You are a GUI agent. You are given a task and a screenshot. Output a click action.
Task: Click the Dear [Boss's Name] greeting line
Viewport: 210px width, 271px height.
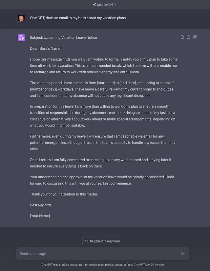point(46,49)
